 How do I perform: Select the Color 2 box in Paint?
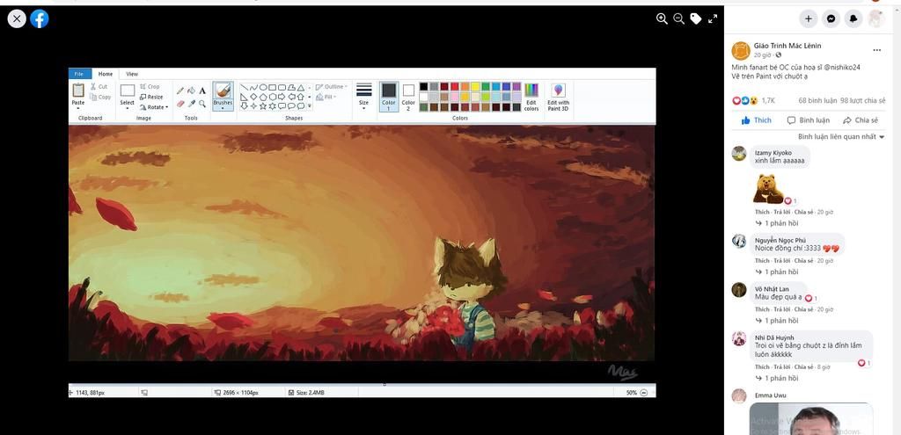pyautogui.click(x=408, y=96)
